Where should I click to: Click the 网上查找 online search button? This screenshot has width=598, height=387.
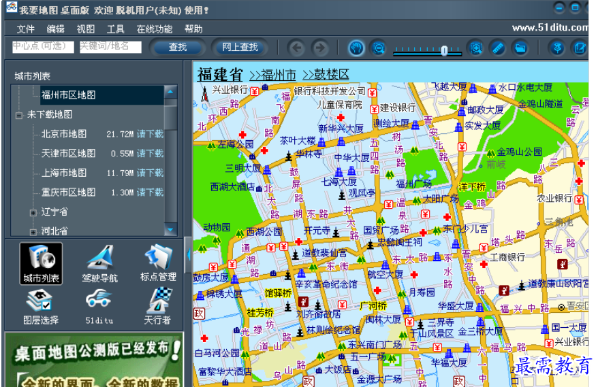point(240,47)
